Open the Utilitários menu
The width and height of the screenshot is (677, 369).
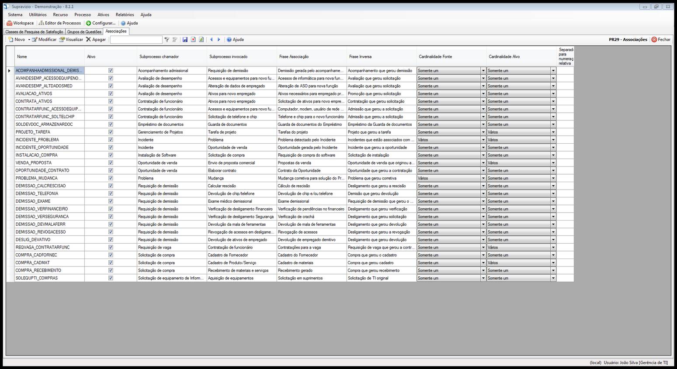click(38, 14)
